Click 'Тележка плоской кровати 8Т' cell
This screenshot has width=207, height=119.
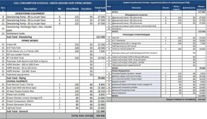(136, 49)
